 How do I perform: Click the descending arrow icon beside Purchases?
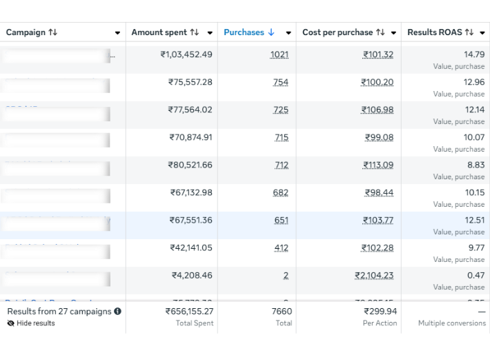click(x=271, y=32)
